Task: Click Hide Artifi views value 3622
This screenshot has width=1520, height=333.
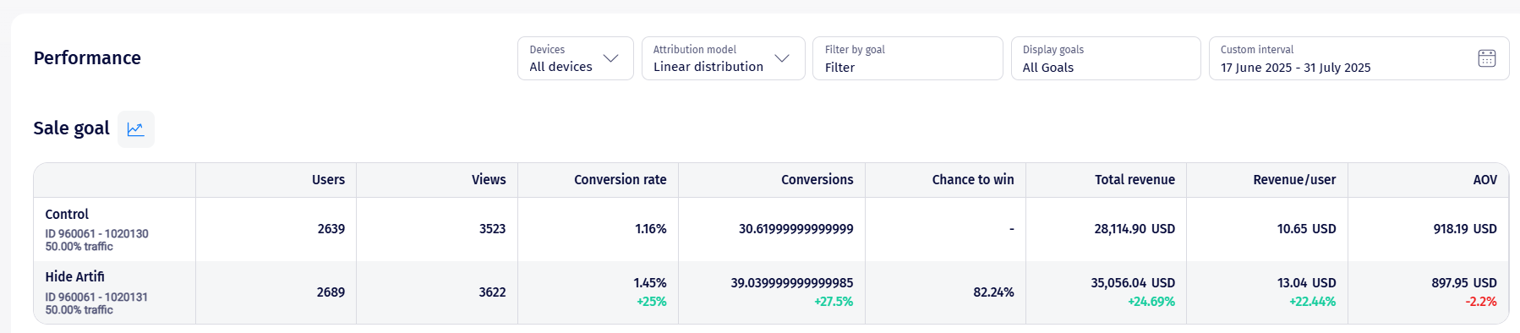Action: coord(492,292)
